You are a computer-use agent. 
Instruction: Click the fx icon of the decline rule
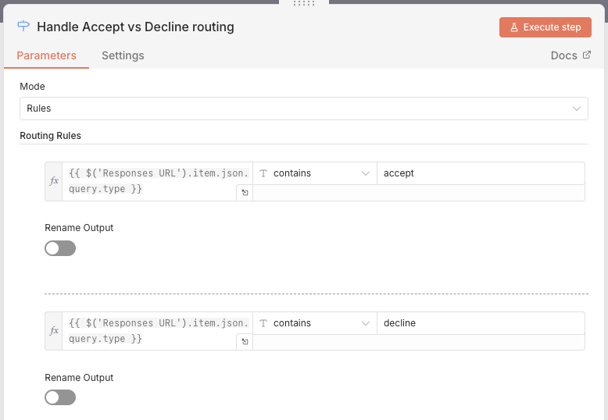pos(54,331)
